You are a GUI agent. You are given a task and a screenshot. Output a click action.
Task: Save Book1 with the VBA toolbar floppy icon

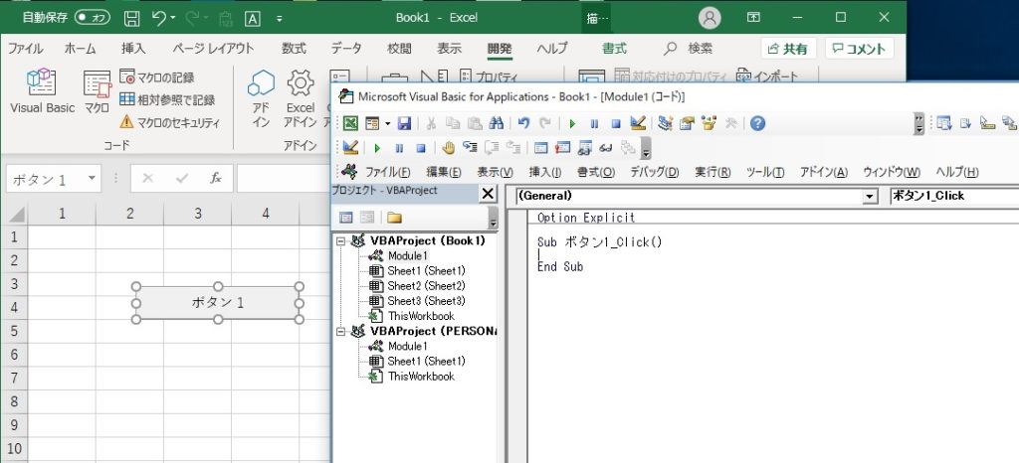point(404,124)
